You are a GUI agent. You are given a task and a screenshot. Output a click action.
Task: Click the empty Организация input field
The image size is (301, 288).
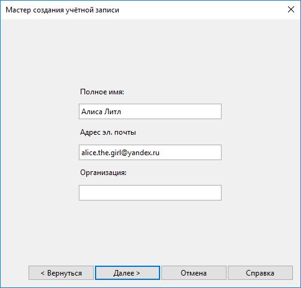click(x=150, y=193)
